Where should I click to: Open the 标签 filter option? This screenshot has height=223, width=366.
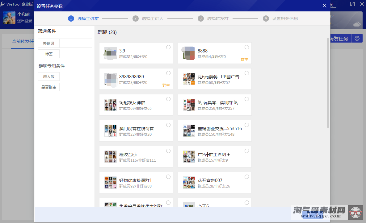pos(49,54)
